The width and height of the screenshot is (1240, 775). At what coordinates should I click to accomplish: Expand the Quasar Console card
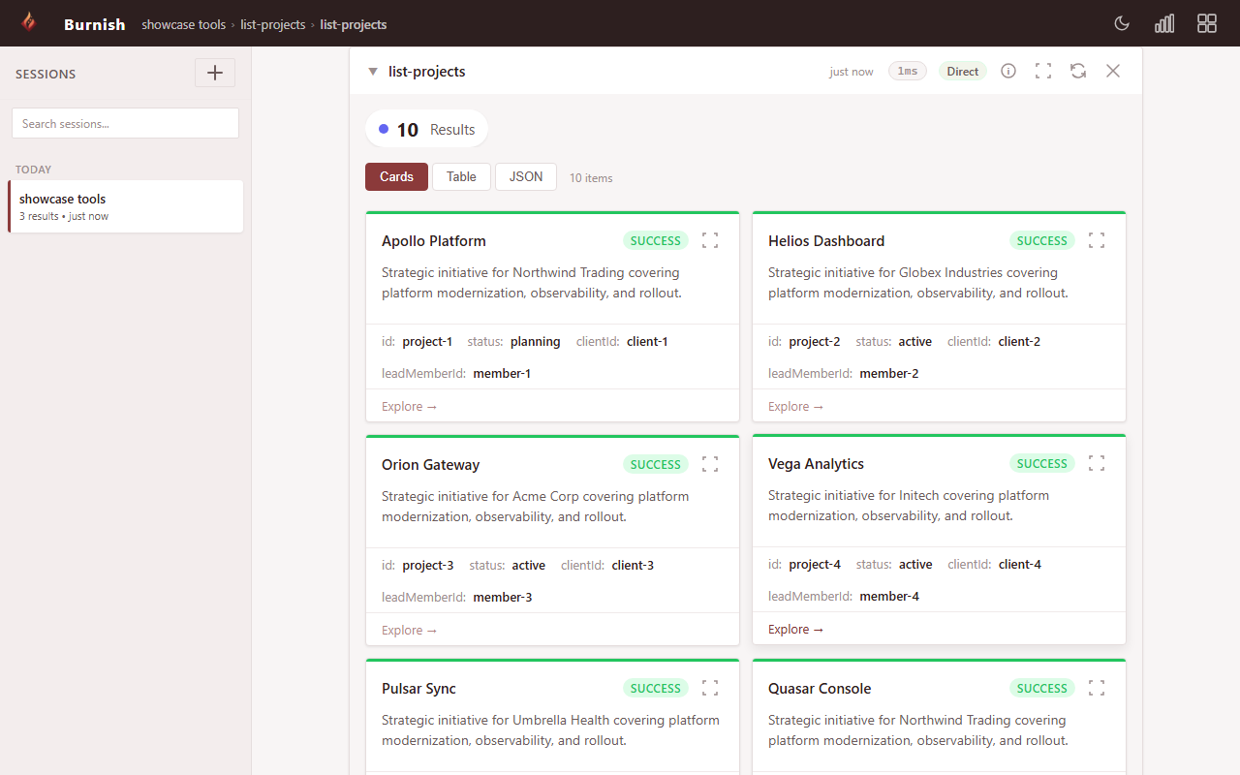click(x=1097, y=688)
